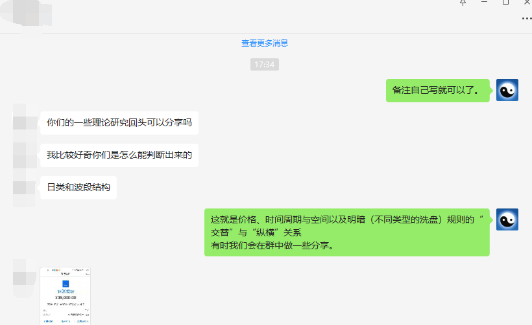Open the three-dot chat info menu
Viewport: 532px width, 325px height.
[526, 19]
